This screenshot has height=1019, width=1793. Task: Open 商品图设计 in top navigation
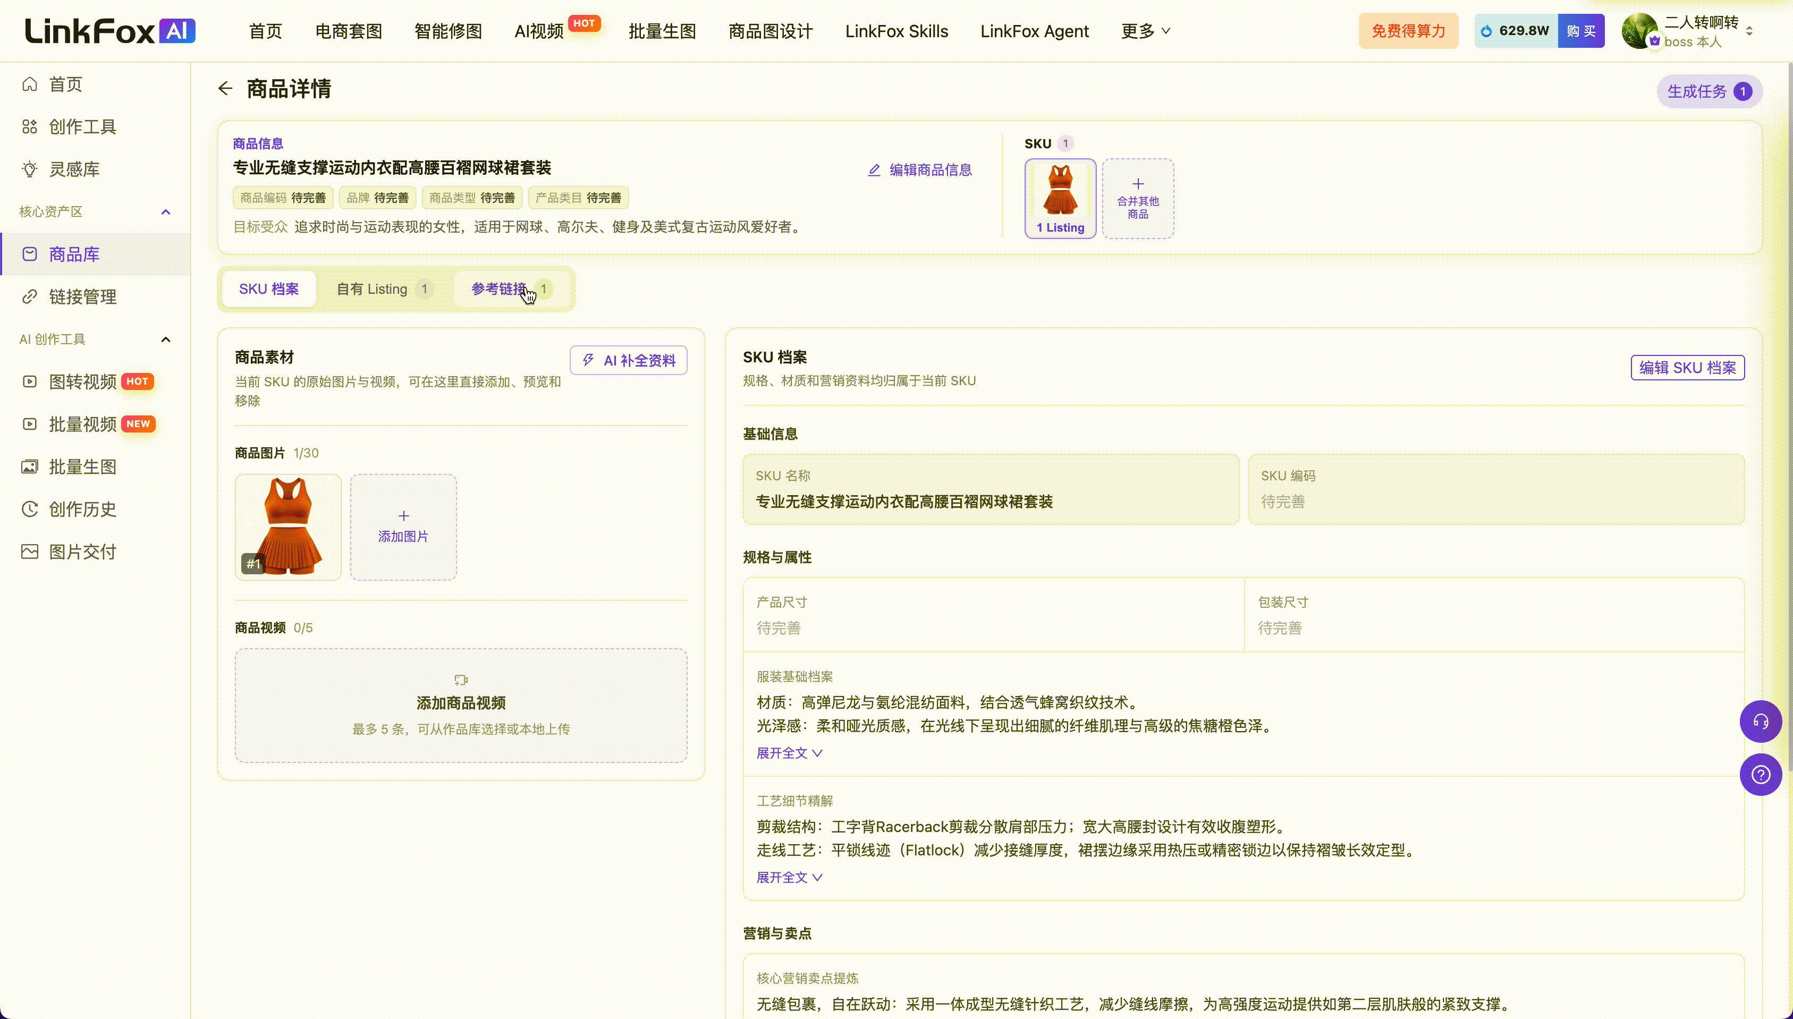point(771,31)
